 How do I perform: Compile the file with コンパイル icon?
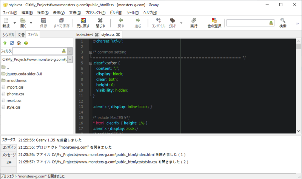coord(158,23)
